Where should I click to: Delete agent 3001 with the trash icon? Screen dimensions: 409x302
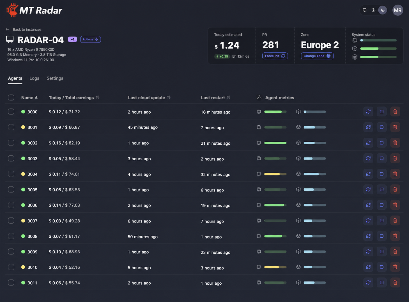click(395, 127)
